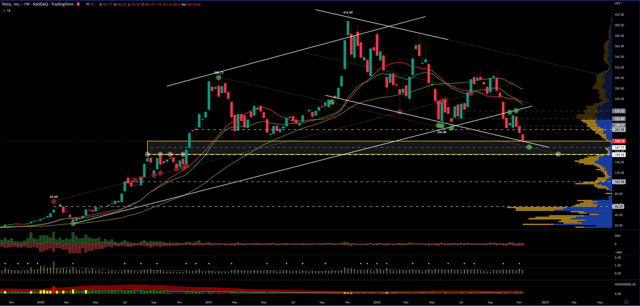Click the 201.98 price level label
Image resolution: width=640 pixels, height=306 pixels.
pyautogui.click(x=619, y=130)
